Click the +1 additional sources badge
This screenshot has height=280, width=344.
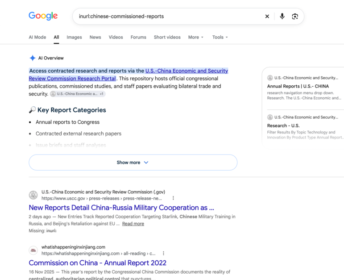tap(101, 94)
